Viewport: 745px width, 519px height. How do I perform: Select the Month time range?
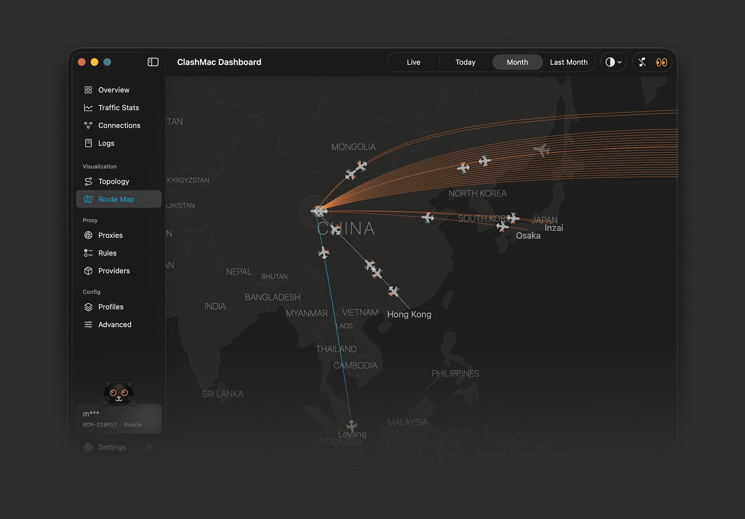pyautogui.click(x=517, y=62)
